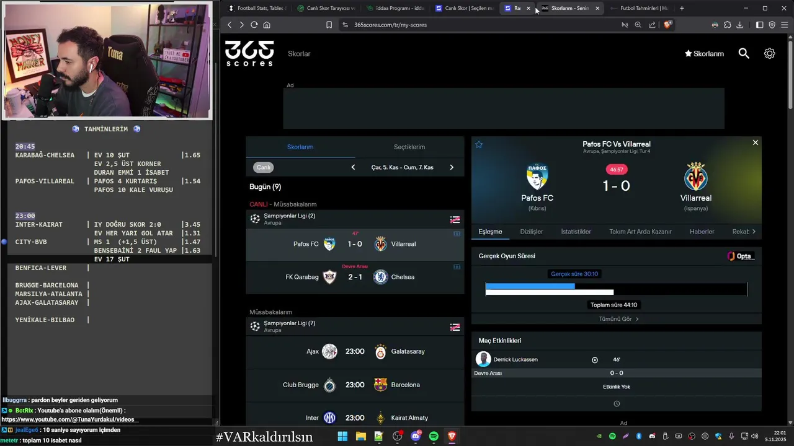Switch to the Skorlarım tab
This screenshot has height=446, width=794.
300,147
